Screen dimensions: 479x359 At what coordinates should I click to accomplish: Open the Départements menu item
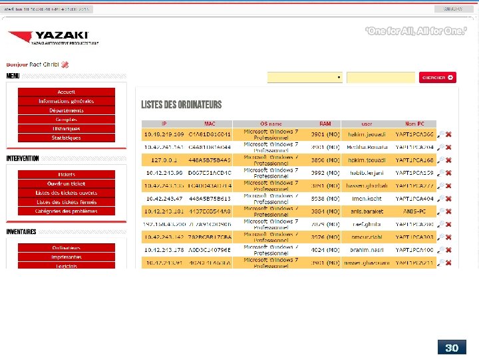pyautogui.click(x=67, y=110)
